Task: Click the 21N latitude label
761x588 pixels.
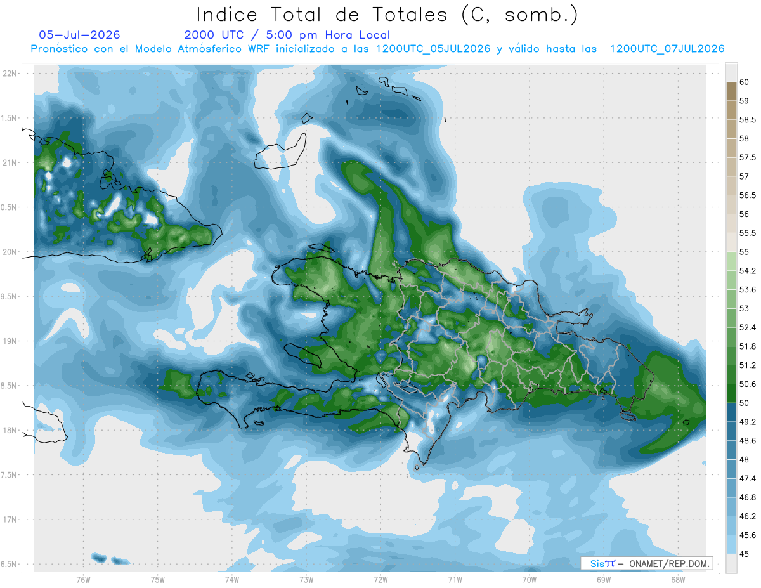Action: [x=10, y=162]
